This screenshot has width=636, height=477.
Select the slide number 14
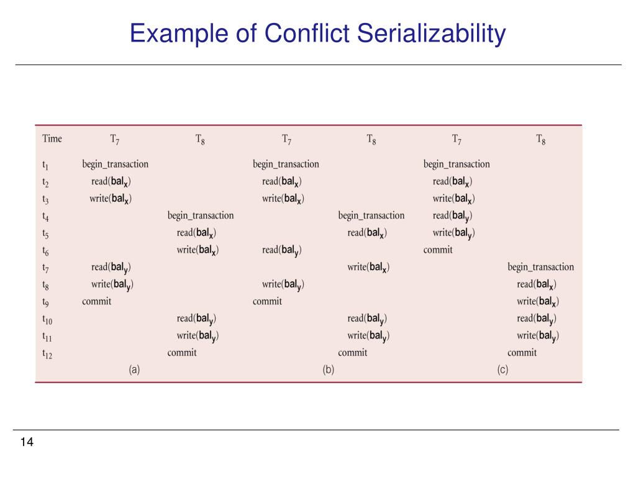[27, 442]
